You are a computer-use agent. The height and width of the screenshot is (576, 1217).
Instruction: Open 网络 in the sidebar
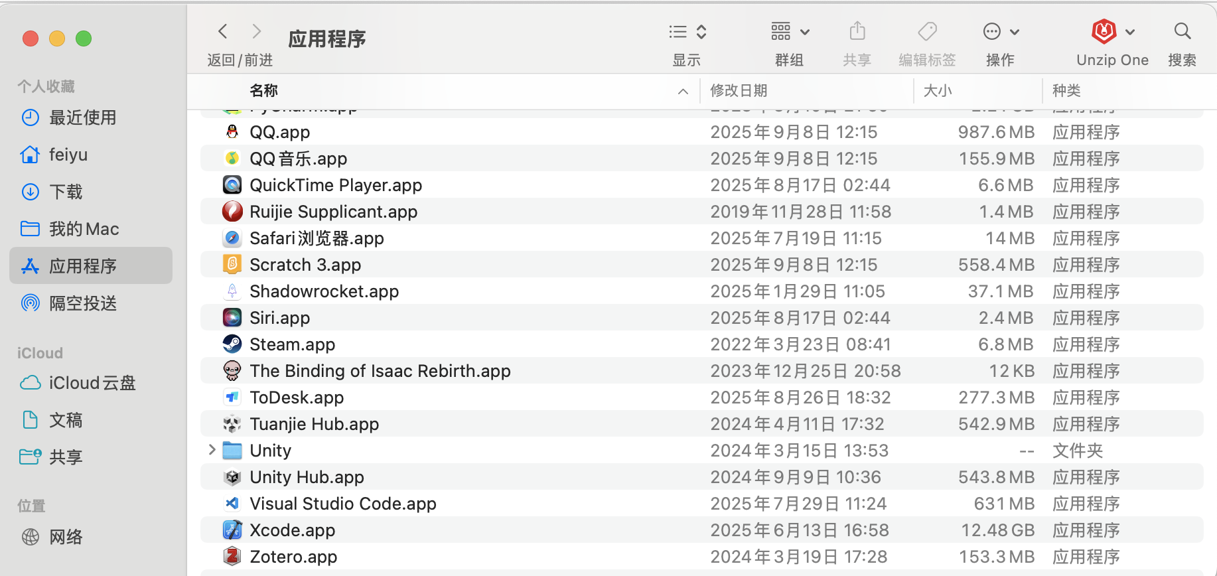click(x=91, y=537)
